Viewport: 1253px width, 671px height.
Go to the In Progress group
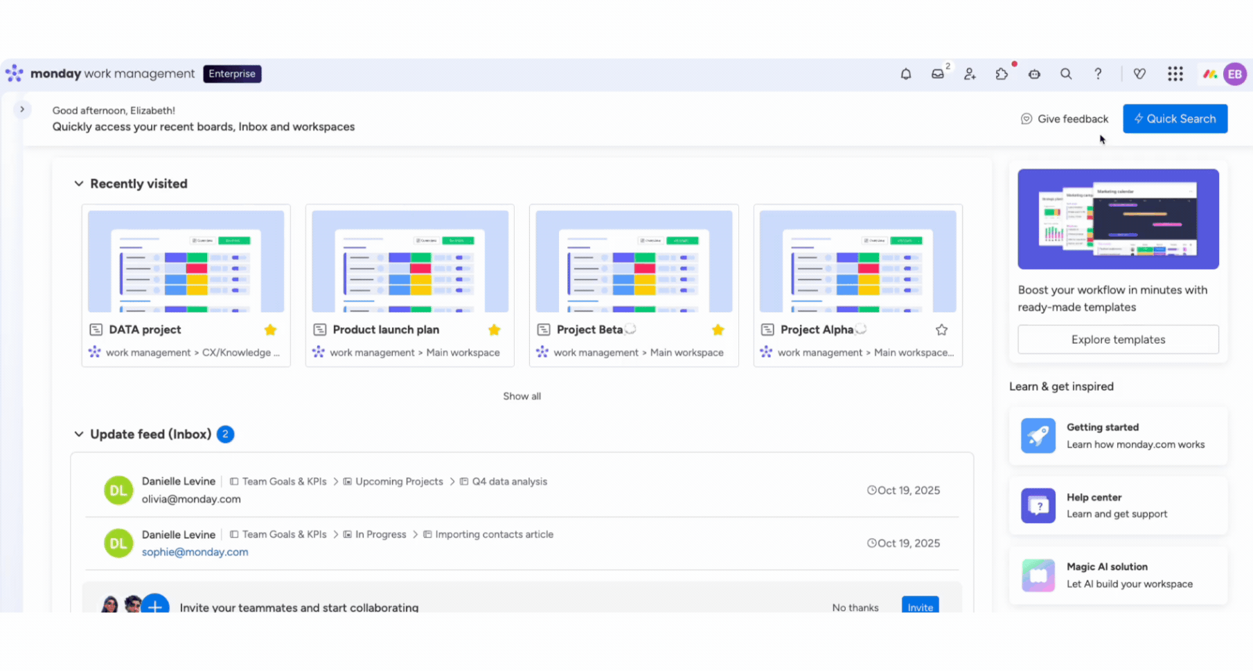(x=375, y=535)
